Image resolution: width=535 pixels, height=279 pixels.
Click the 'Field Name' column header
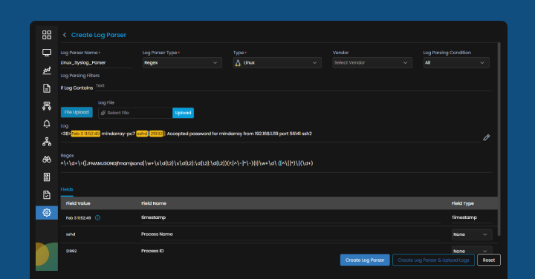pyautogui.click(x=154, y=203)
